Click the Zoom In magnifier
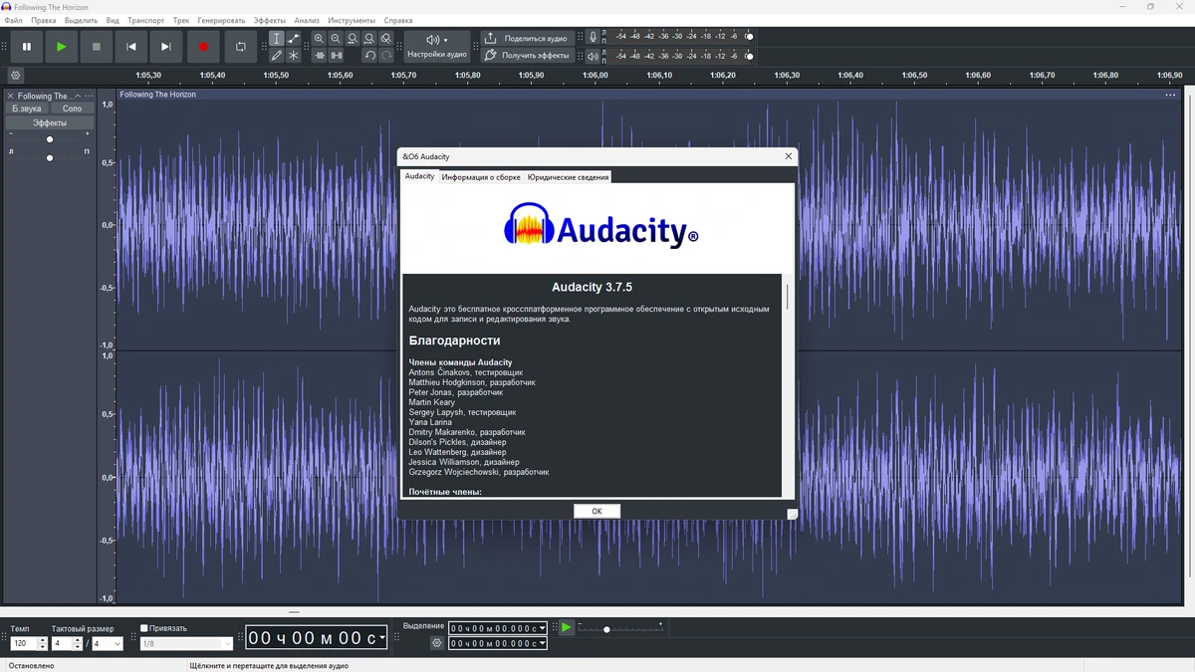This screenshot has height=672, width=1195. point(319,39)
